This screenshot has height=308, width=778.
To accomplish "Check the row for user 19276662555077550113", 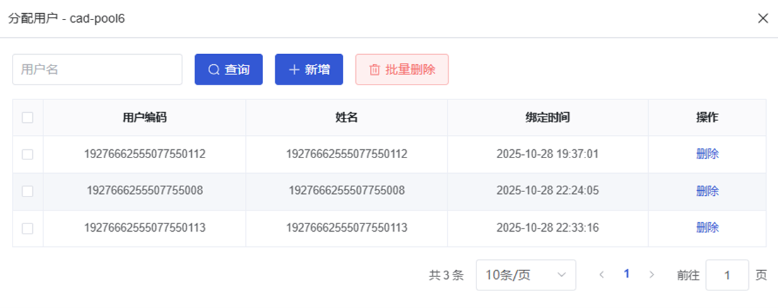I will pyautogui.click(x=28, y=228).
